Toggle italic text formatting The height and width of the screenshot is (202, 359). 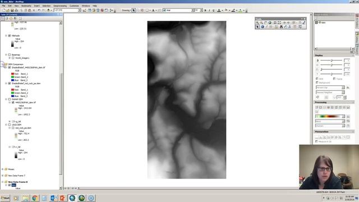(209, 10)
